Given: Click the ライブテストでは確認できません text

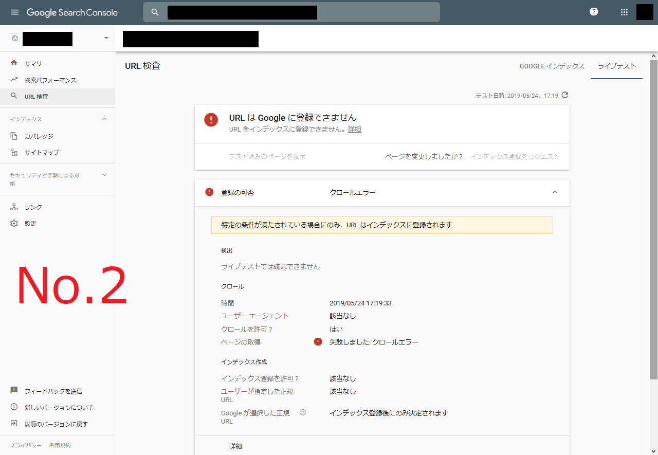Looking at the screenshot, I should (x=270, y=266).
